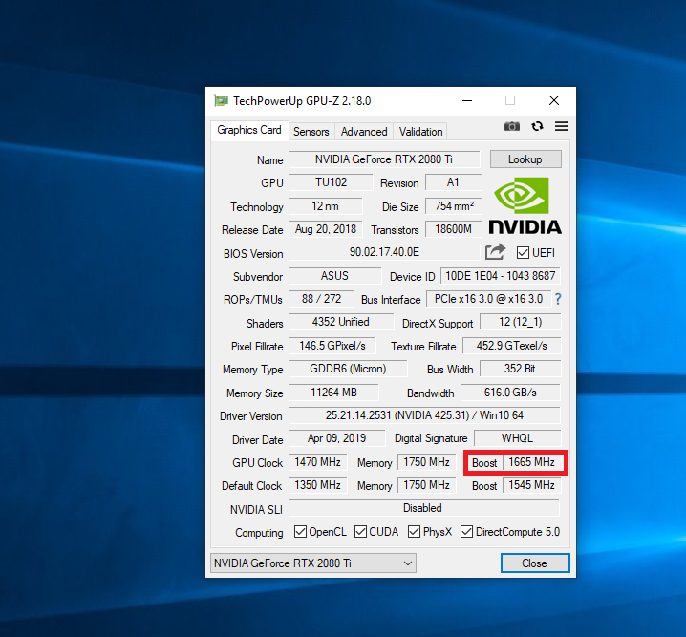Switch to the Sensors tab
The height and width of the screenshot is (637, 686).
tap(311, 132)
